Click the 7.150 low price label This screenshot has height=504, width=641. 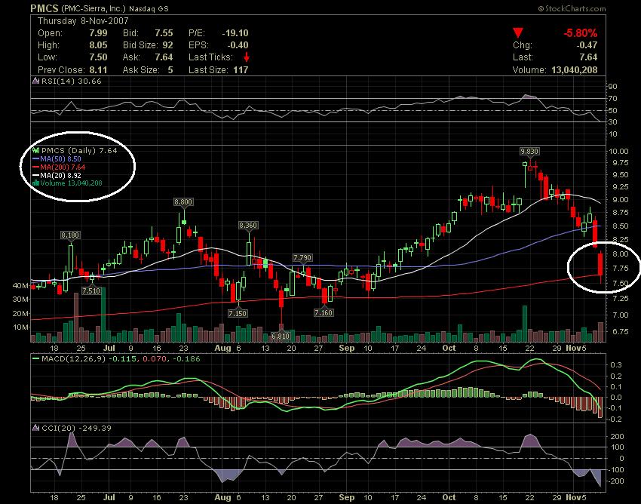click(x=238, y=313)
